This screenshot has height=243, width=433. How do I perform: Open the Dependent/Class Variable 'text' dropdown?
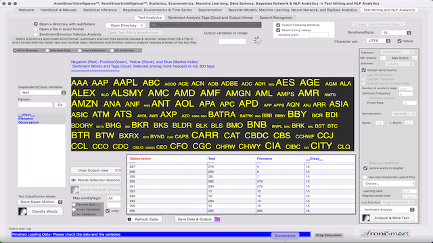[x=43, y=92]
